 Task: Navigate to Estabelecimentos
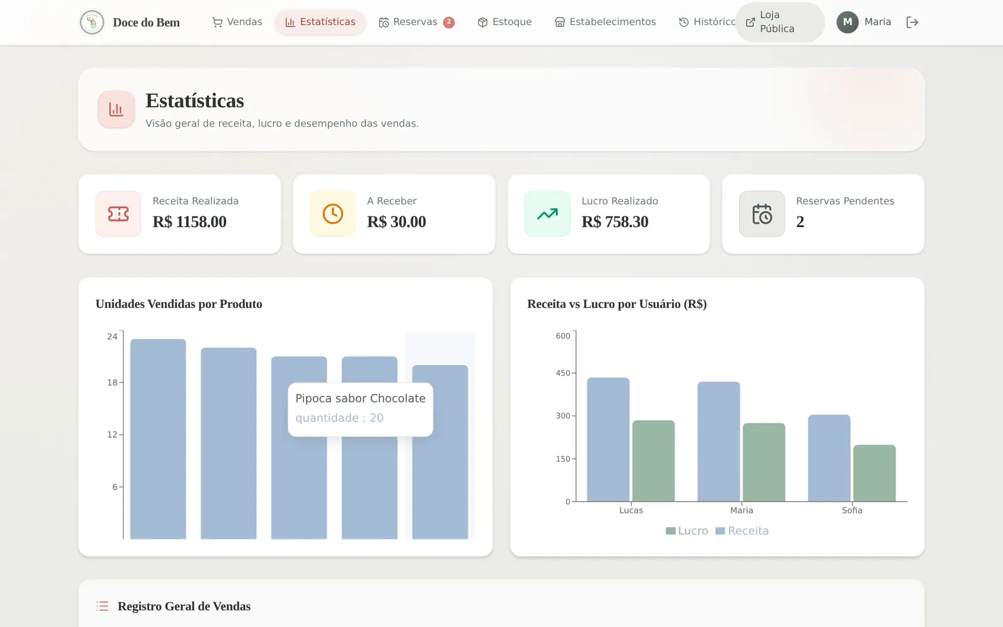click(x=606, y=22)
